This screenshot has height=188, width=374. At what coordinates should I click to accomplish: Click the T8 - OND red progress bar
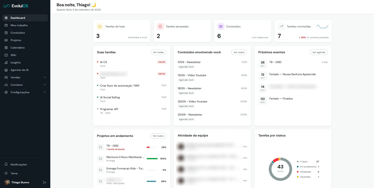click(x=152, y=147)
